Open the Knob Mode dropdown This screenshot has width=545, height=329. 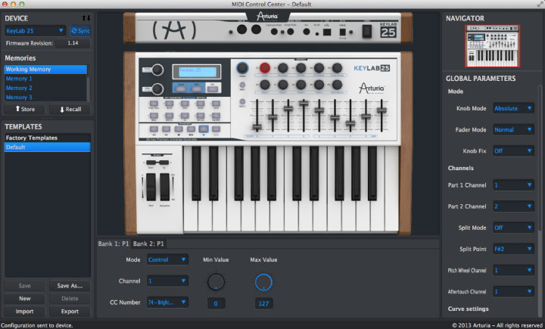(513, 108)
